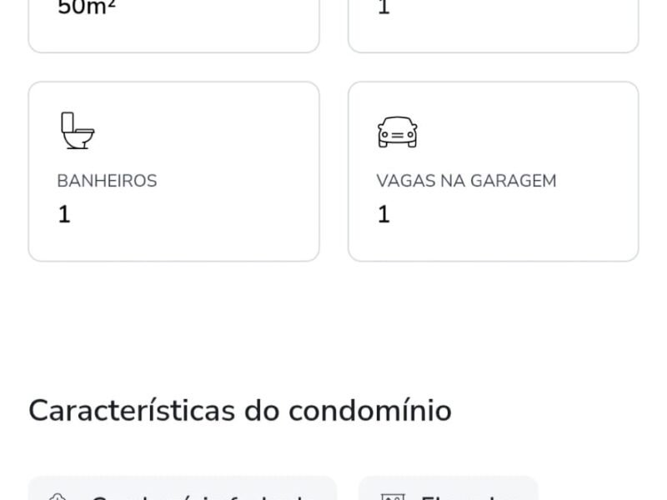Open the Banheiros info card

173,172
